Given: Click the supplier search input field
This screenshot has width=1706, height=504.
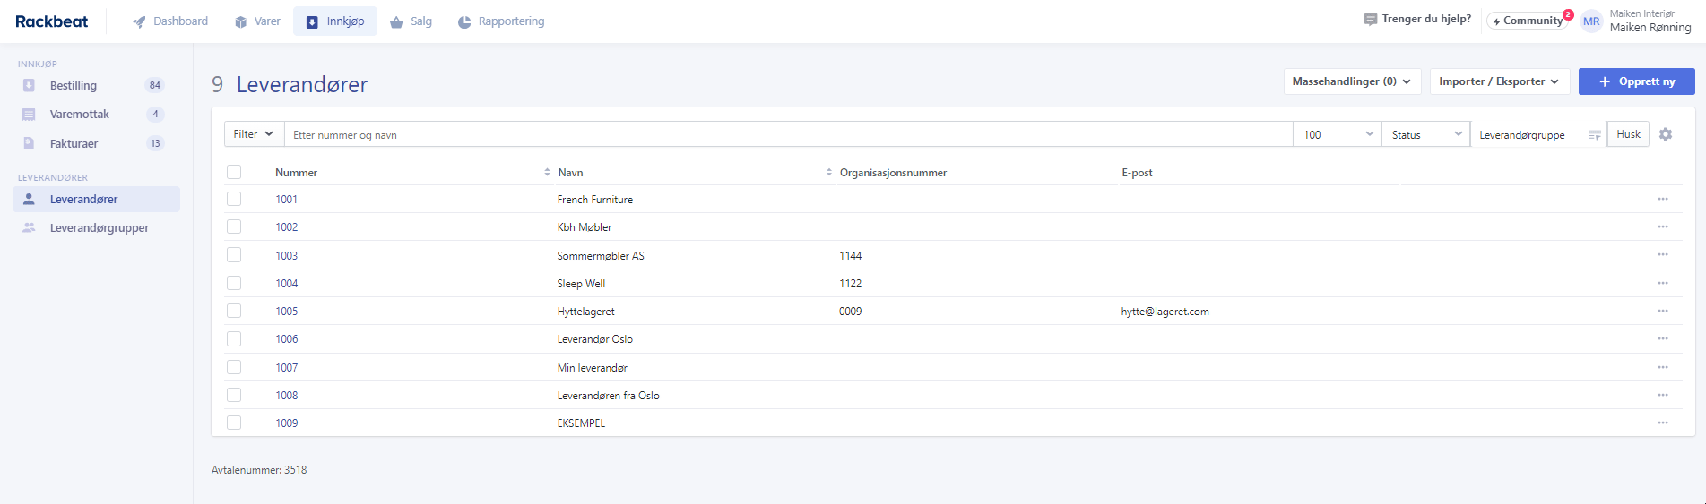Looking at the screenshot, I should 787,134.
